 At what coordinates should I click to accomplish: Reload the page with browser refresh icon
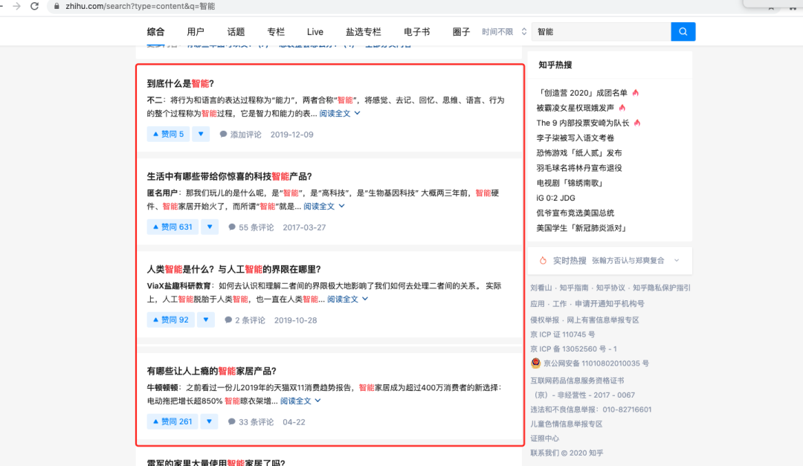[34, 7]
